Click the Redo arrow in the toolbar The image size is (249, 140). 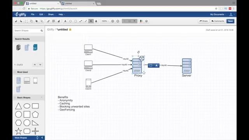click(x=21, y=21)
